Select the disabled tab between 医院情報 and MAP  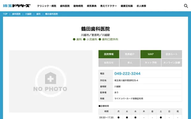[x=130, y=54]
